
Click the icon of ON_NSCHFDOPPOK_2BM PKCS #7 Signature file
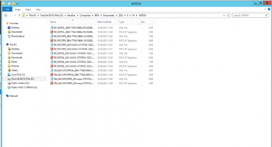[51, 75]
